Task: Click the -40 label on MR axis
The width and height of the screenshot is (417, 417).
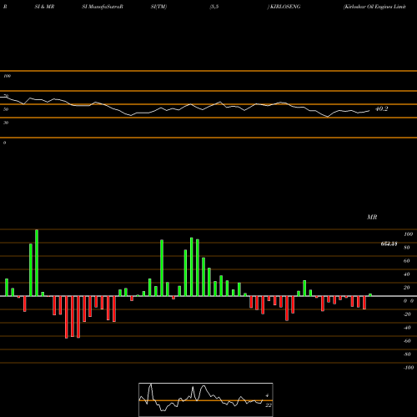Action: 407,328
